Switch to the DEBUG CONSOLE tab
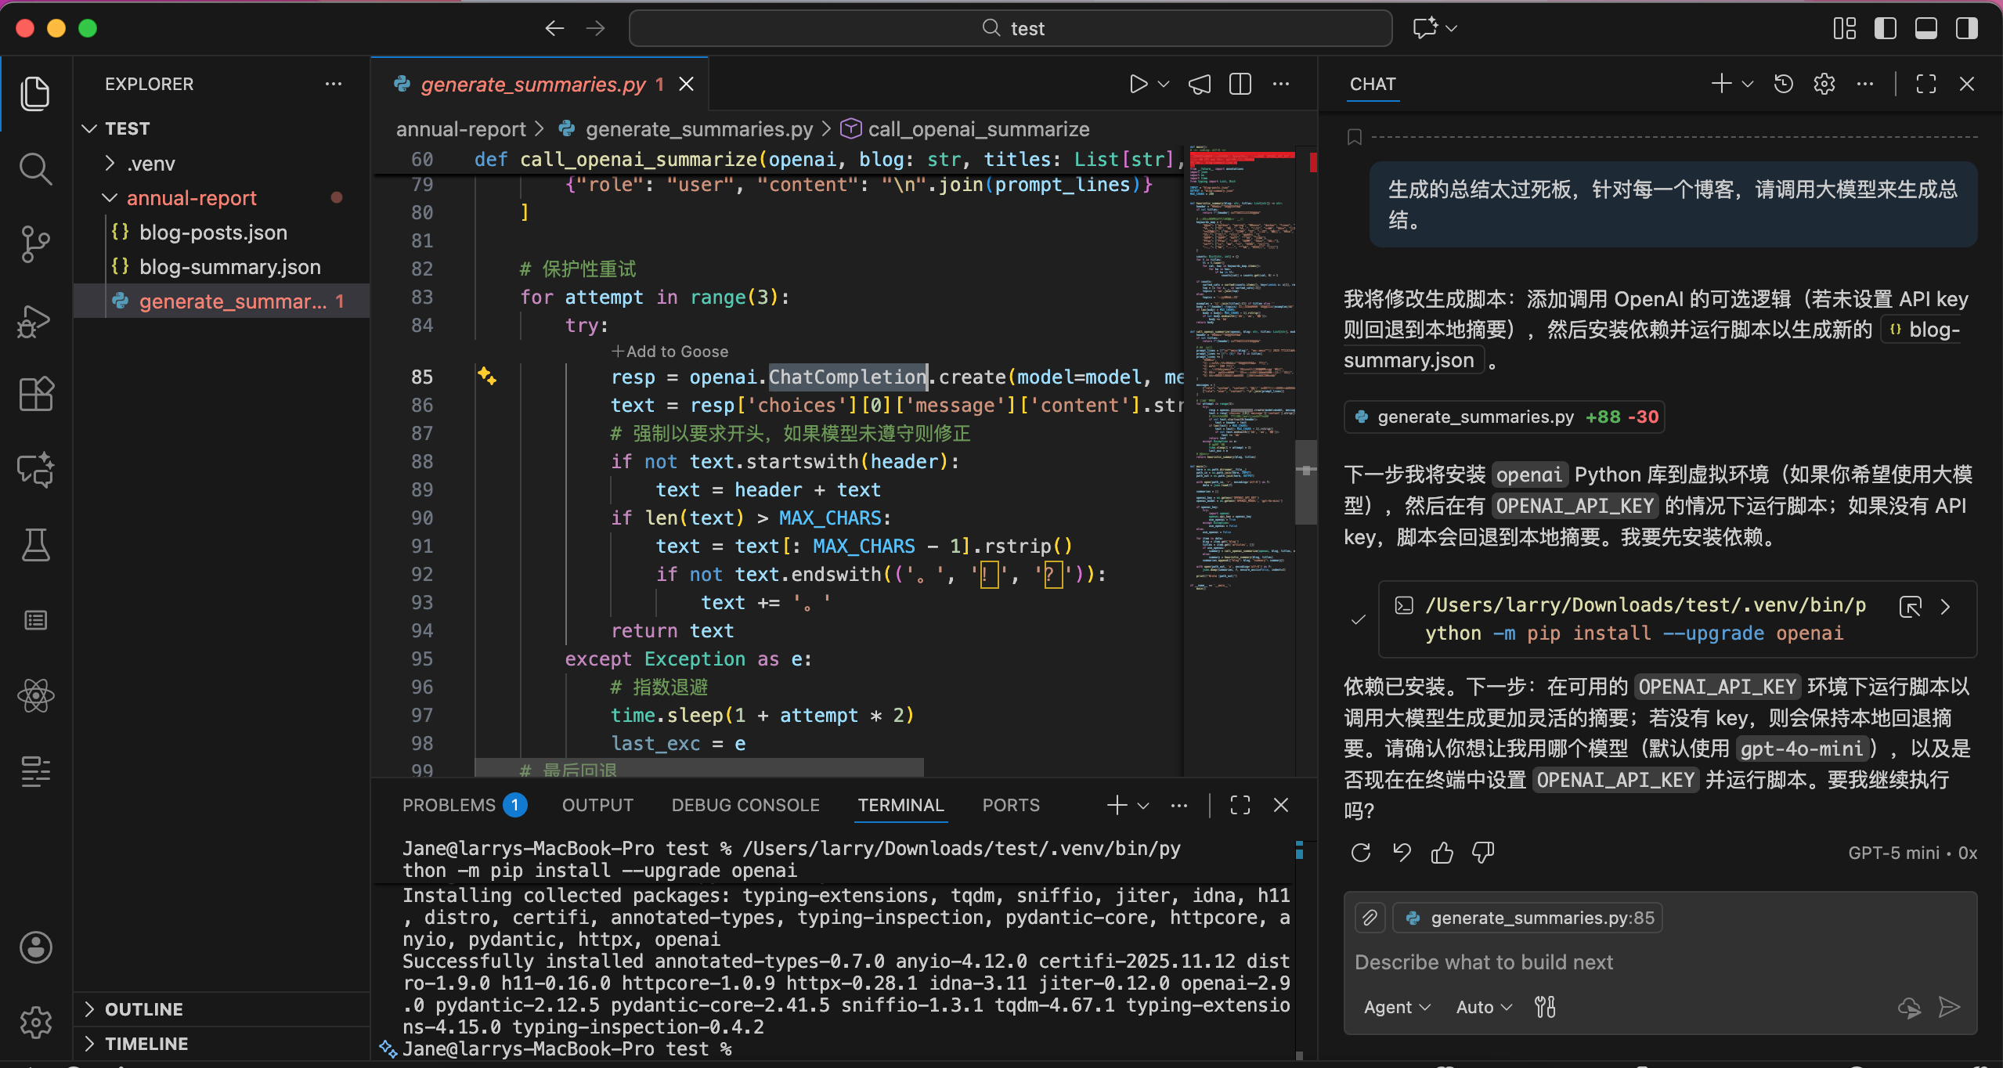This screenshot has width=2003, height=1068. (745, 805)
